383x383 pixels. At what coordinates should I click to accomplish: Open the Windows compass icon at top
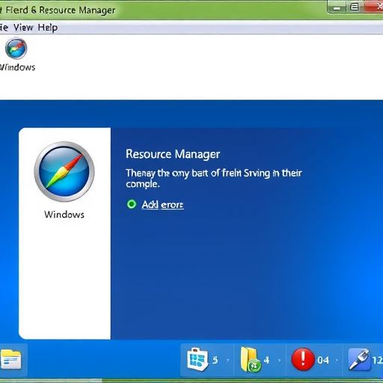[16, 48]
